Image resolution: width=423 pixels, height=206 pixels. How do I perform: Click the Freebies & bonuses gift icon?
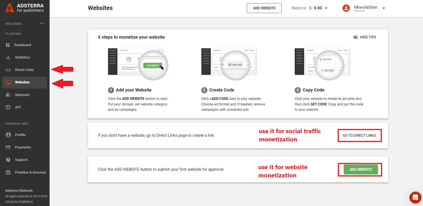pos(8,172)
